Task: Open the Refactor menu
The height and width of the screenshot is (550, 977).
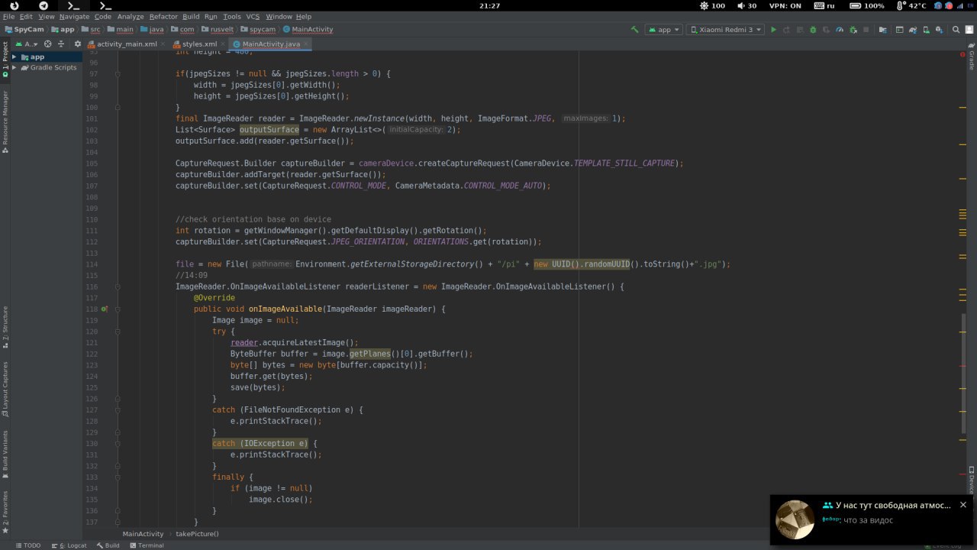Action: (x=163, y=16)
